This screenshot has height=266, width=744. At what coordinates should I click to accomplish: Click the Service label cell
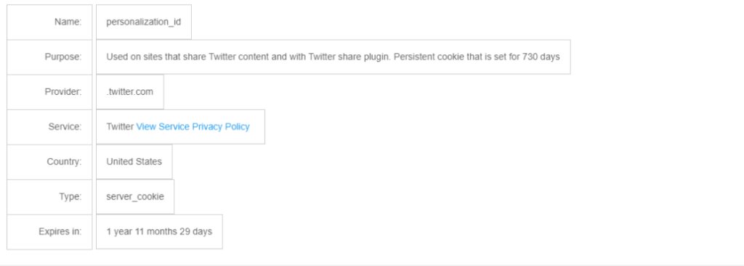[x=49, y=127]
